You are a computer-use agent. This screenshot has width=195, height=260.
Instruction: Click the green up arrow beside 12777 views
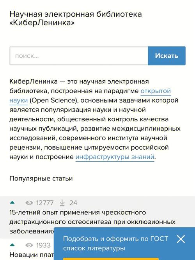(x=12, y=202)
